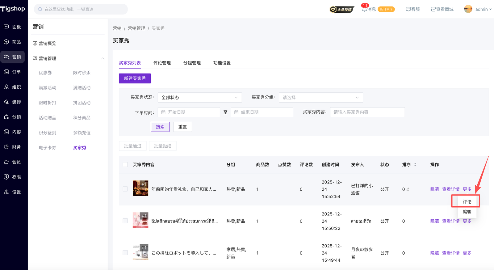Open the 买家秀状态 dropdown showing 全部状态
This screenshot has height=270, width=494.
coord(199,97)
